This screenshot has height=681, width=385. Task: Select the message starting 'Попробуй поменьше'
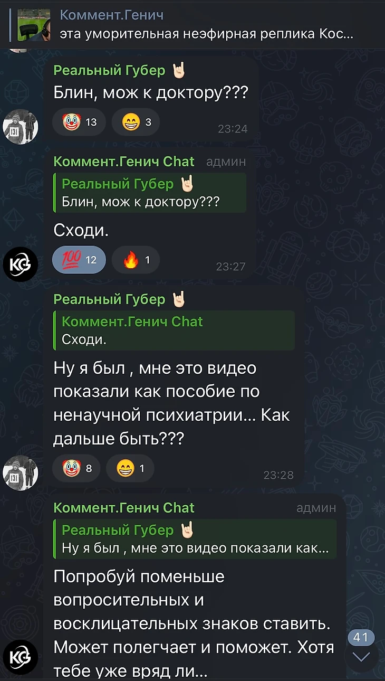click(x=194, y=623)
